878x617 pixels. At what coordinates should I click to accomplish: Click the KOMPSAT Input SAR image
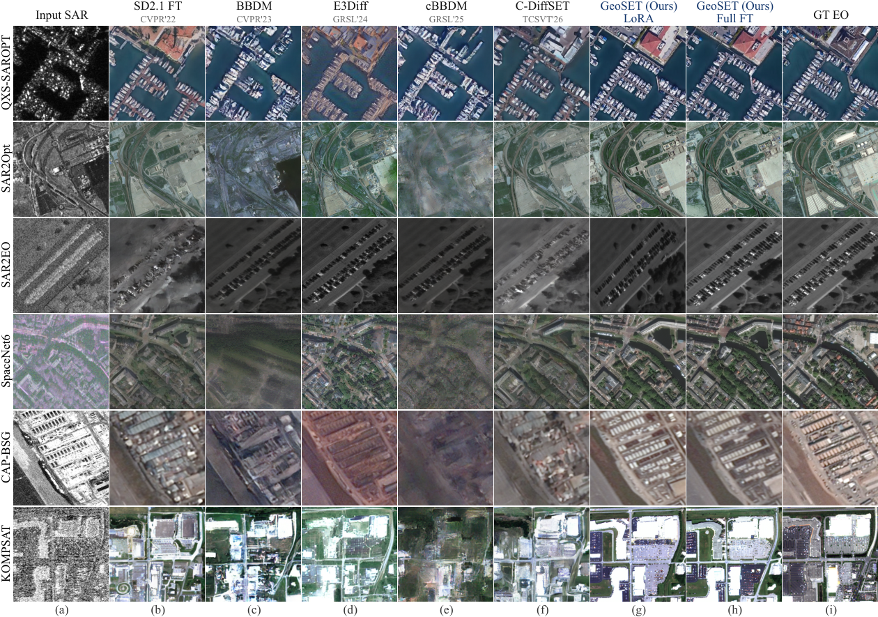[62, 554]
